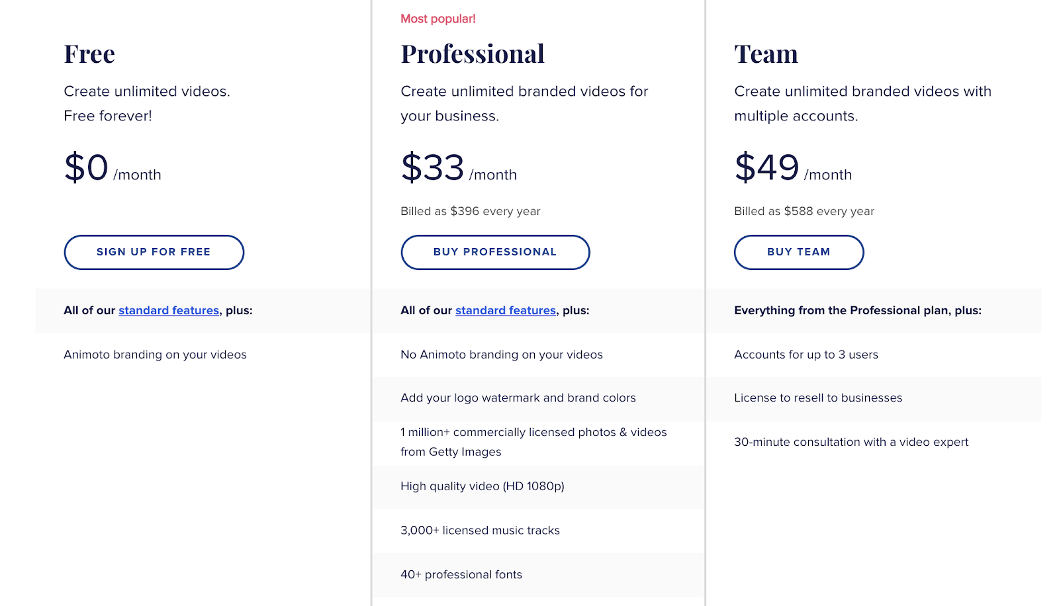
Task: Click the Billed as $396 every year text
Action: coord(471,211)
